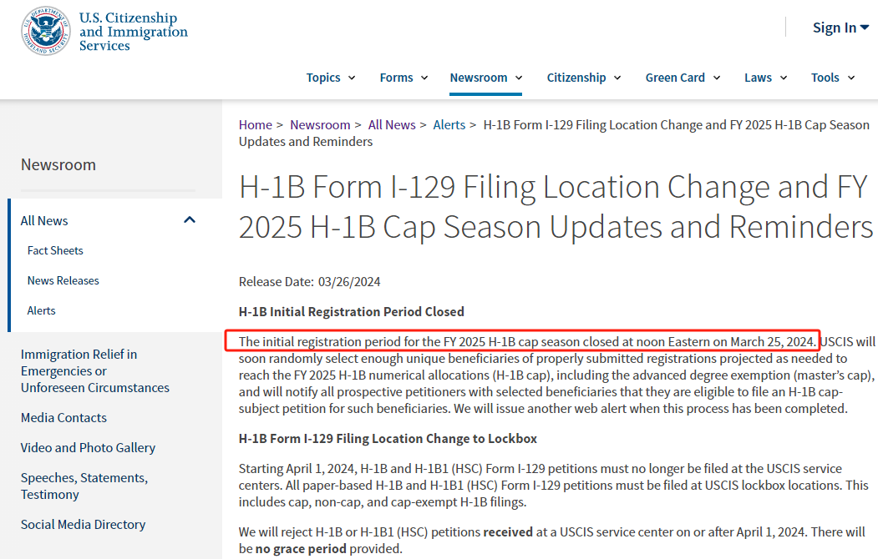Click the Release Date: 03/26/2024 text
This screenshot has height=559, width=878.
310,282
